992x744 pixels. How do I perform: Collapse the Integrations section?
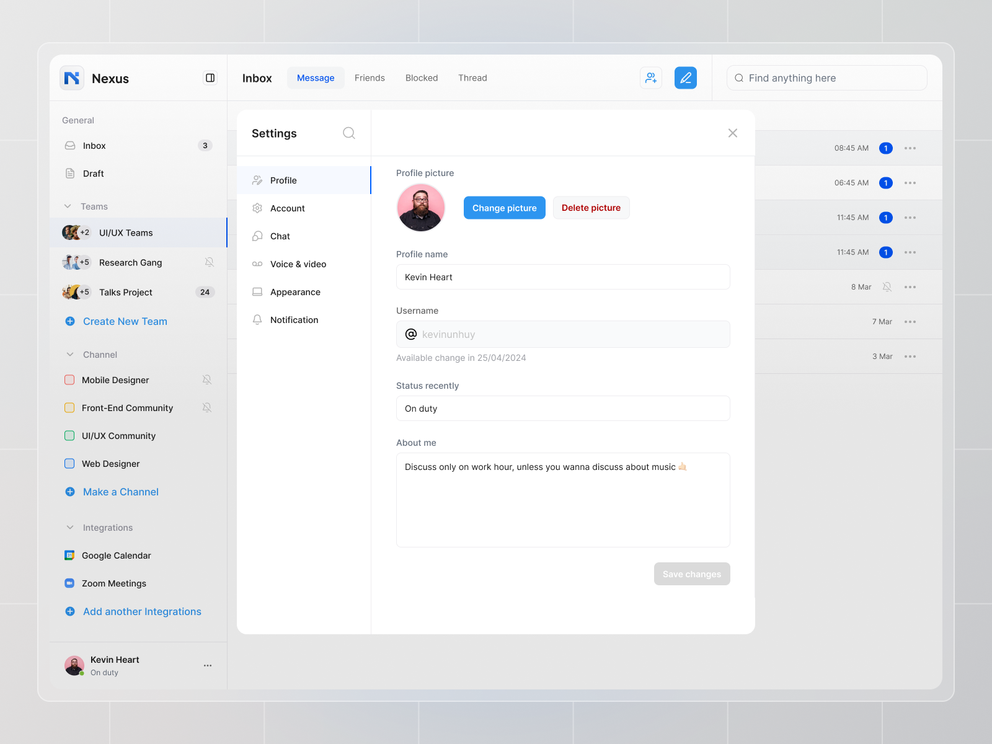coord(69,527)
